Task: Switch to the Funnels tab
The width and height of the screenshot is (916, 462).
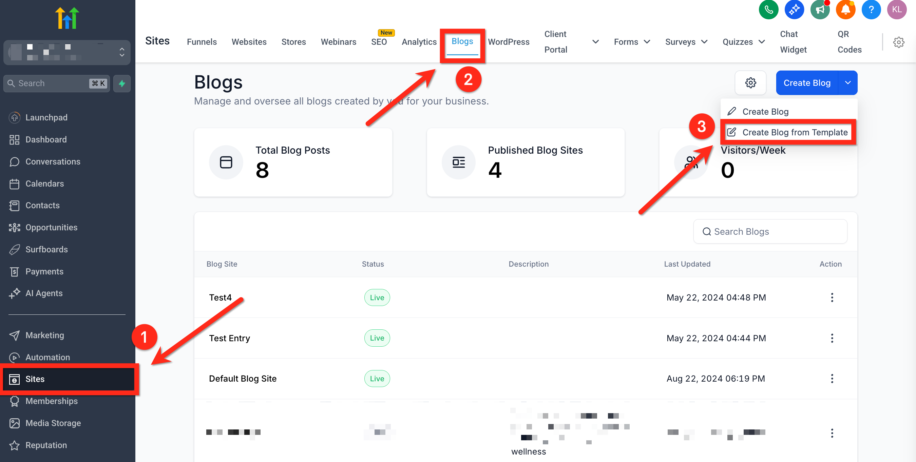Action: [202, 42]
